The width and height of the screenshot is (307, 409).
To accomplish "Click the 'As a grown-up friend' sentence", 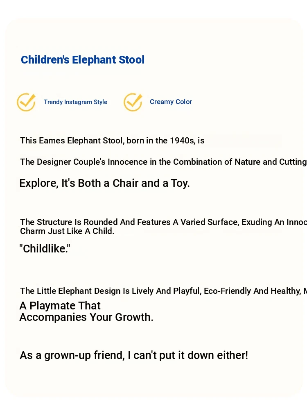I will 134,355.
